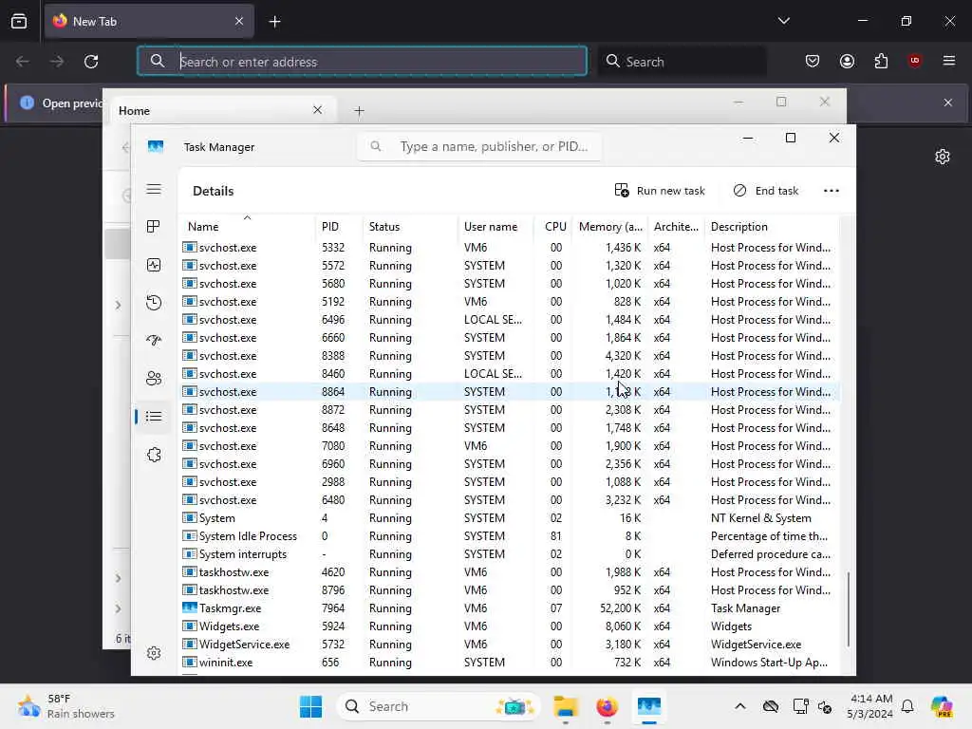
Task: Click the 52,200 K memory value
Action: (x=620, y=608)
